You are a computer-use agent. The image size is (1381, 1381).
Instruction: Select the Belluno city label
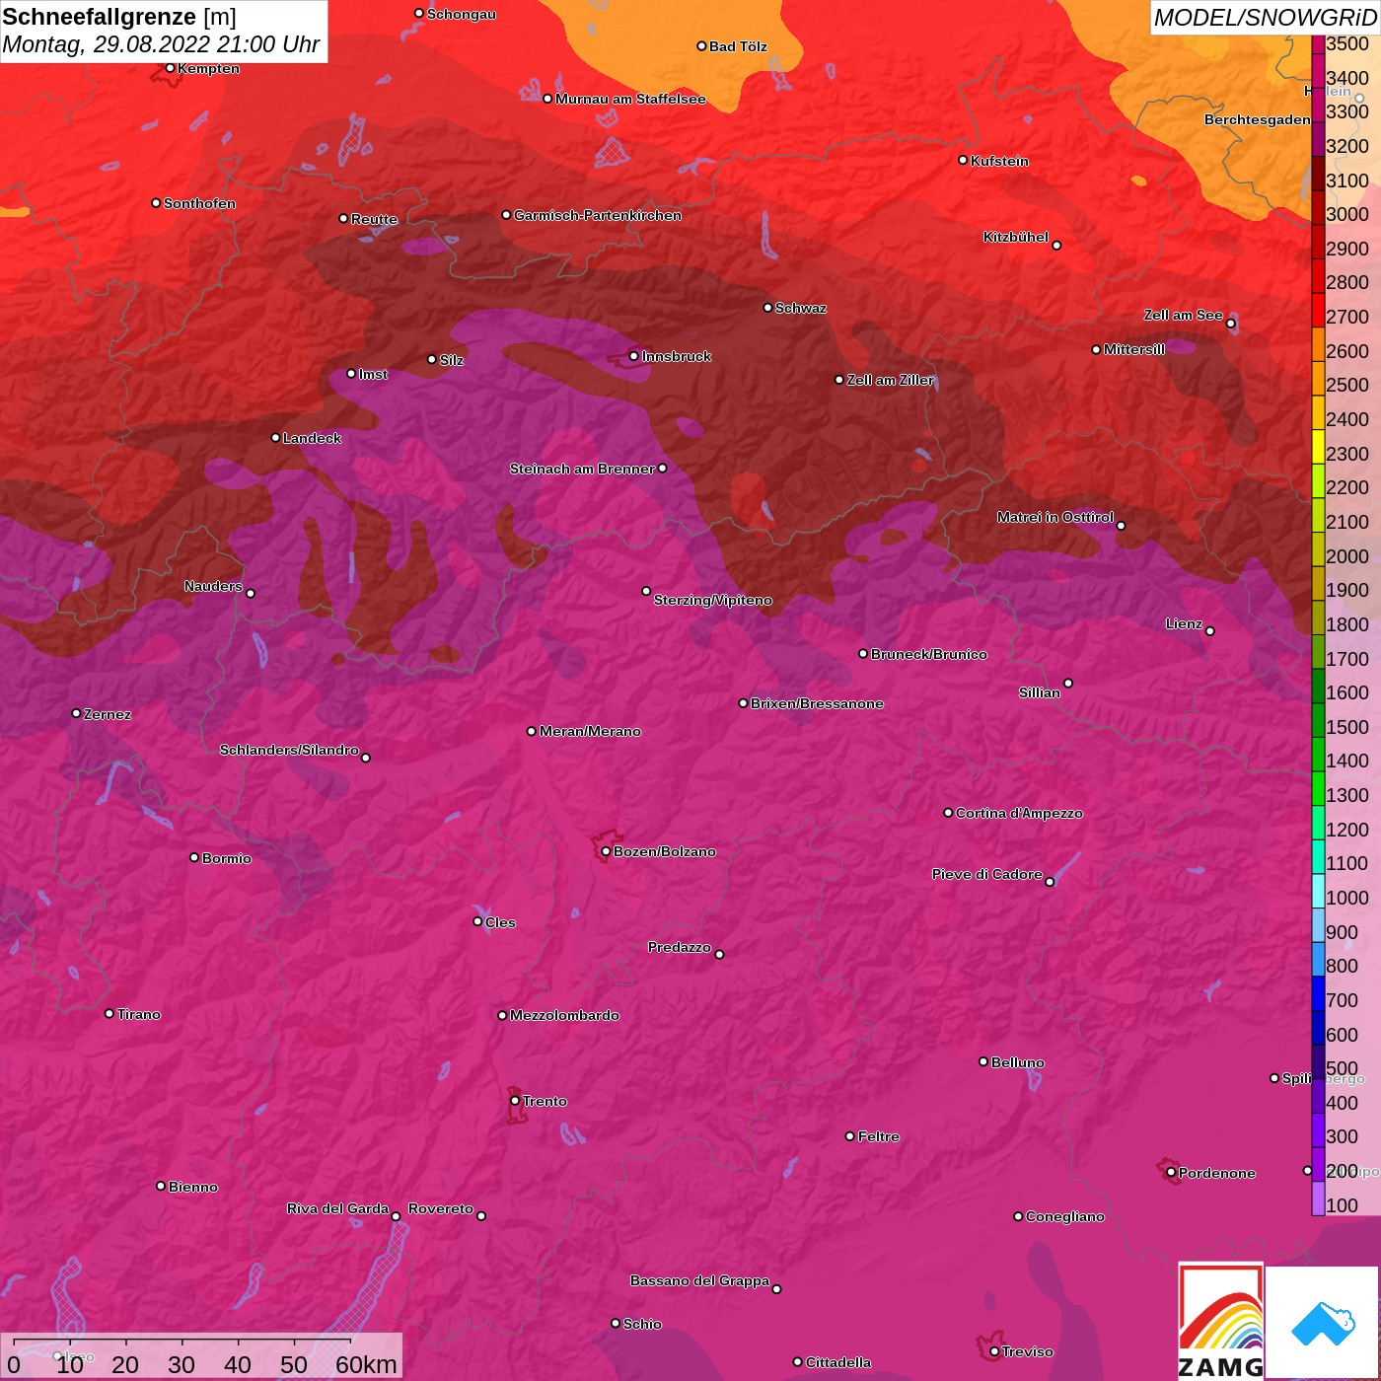pos(1017,1062)
